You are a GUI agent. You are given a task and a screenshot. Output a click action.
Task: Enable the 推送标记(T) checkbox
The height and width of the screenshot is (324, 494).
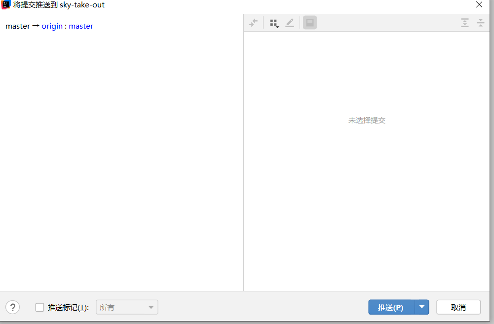pyautogui.click(x=39, y=307)
